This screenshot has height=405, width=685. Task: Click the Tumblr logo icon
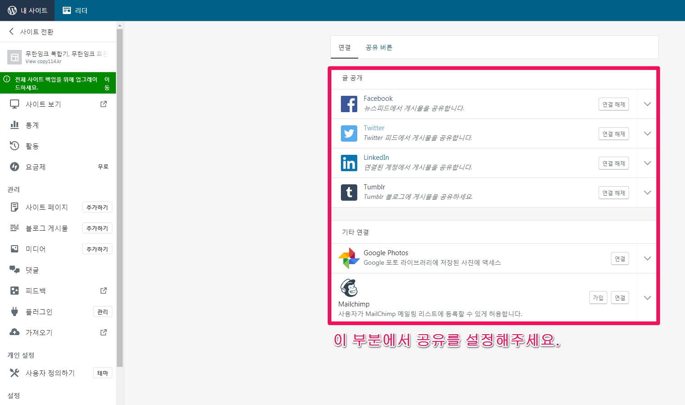[x=349, y=193]
